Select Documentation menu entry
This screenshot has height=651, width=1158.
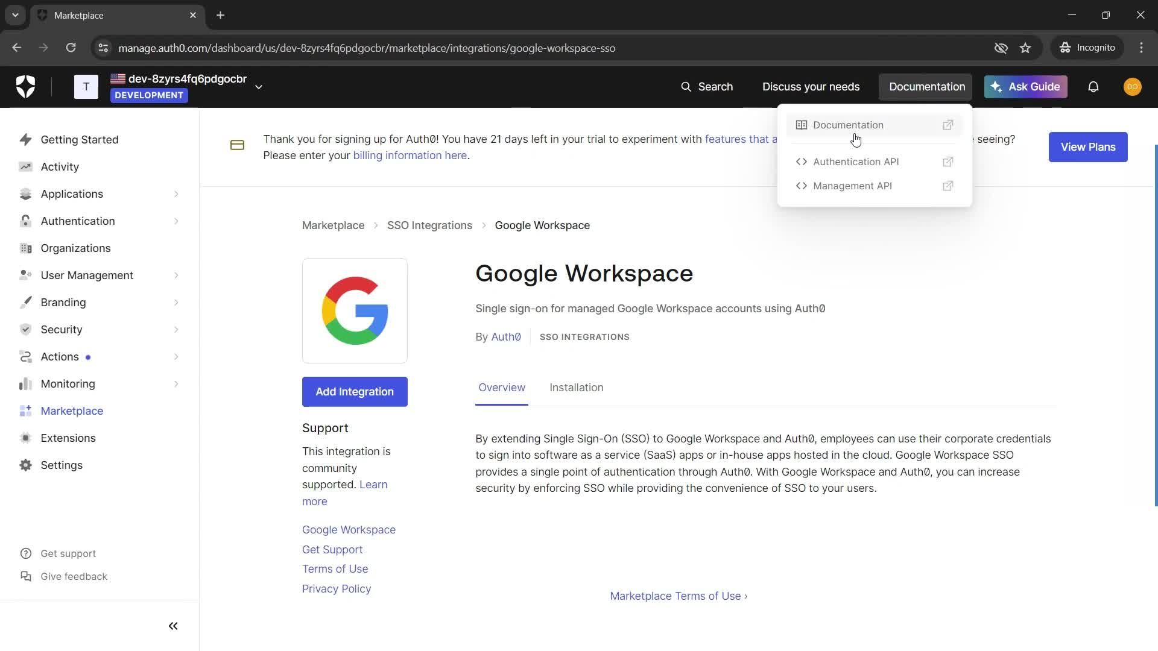click(875, 125)
